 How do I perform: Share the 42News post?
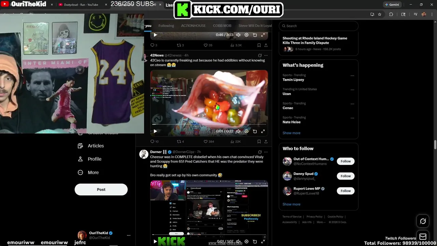click(x=266, y=141)
